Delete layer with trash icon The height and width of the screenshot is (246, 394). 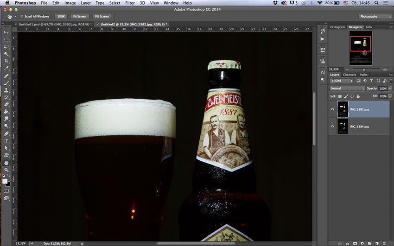coord(384,244)
